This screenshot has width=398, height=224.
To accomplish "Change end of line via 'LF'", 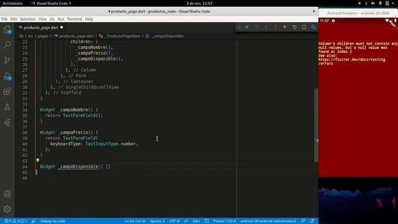I will tap(186, 221).
